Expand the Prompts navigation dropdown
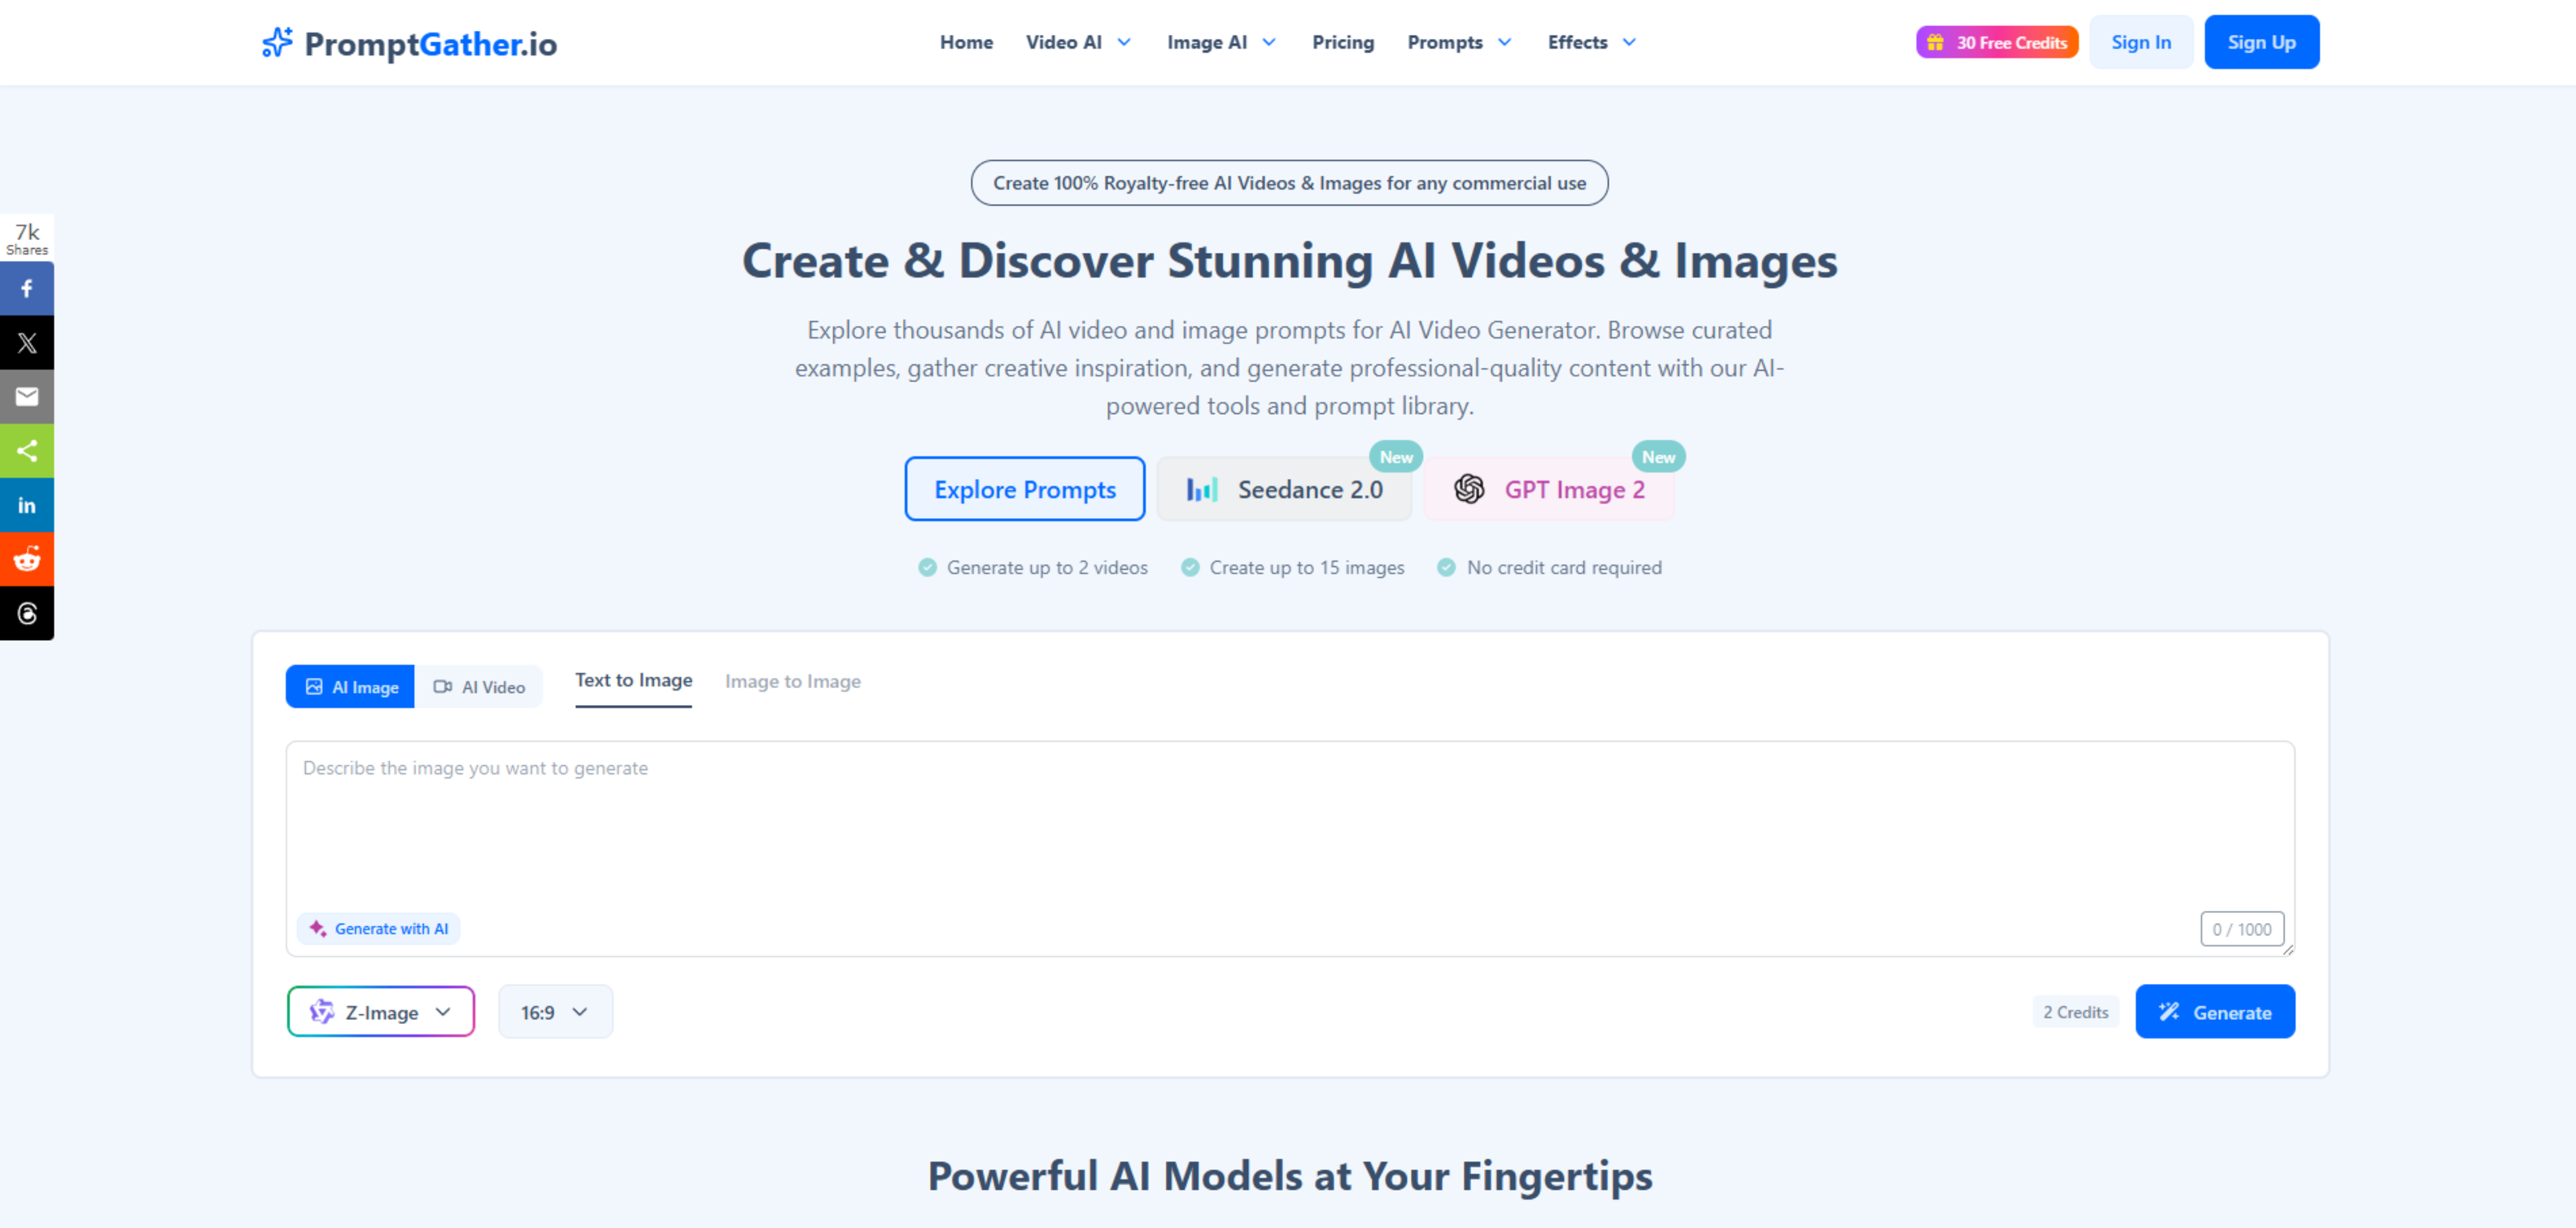The width and height of the screenshot is (2576, 1228). click(1459, 42)
